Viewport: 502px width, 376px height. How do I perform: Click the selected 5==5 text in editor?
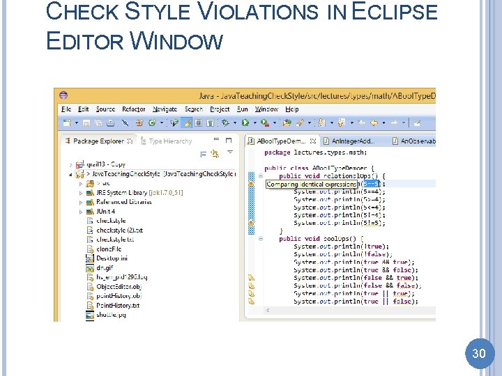pos(371,184)
